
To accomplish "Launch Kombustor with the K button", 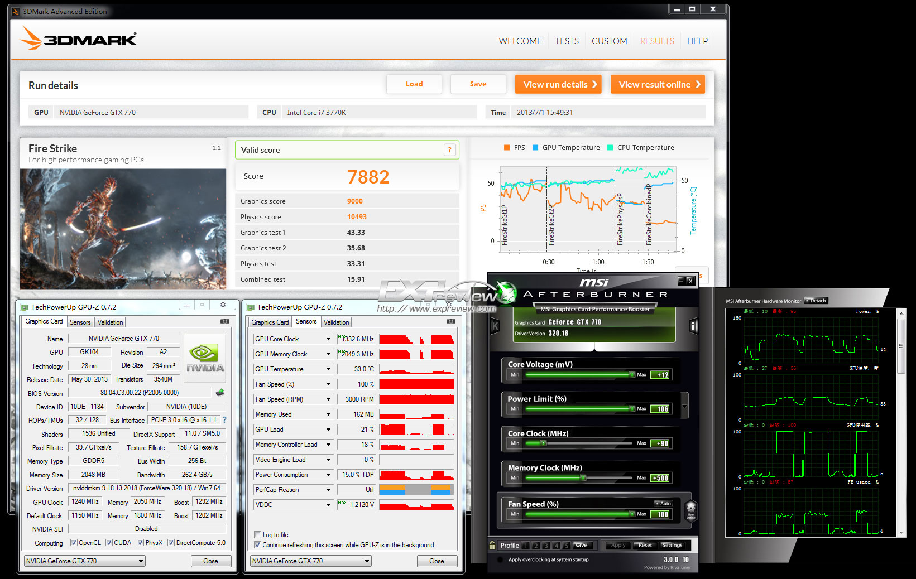I will 495,325.
